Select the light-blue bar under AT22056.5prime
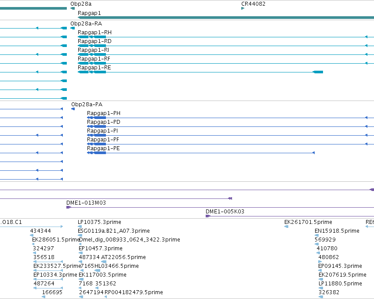The width and height of the screenshot is (374, 299). (x=104, y=262)
